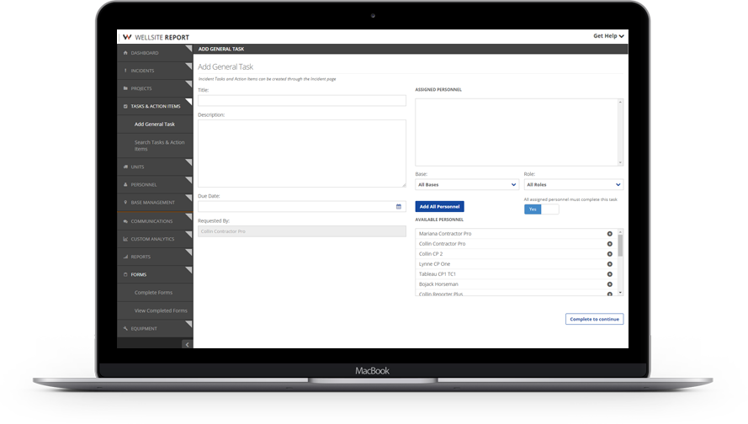Click the Personnel person icon
Image resolution: width=748 pixels, height=424 pixels.
[125, 184]
